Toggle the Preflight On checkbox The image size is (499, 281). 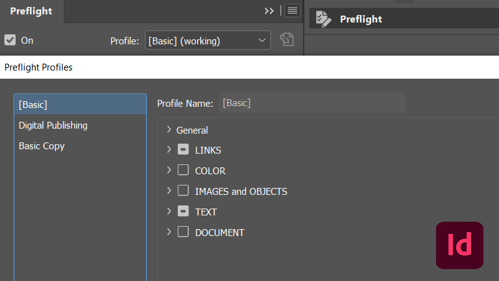tap(10, 40)
